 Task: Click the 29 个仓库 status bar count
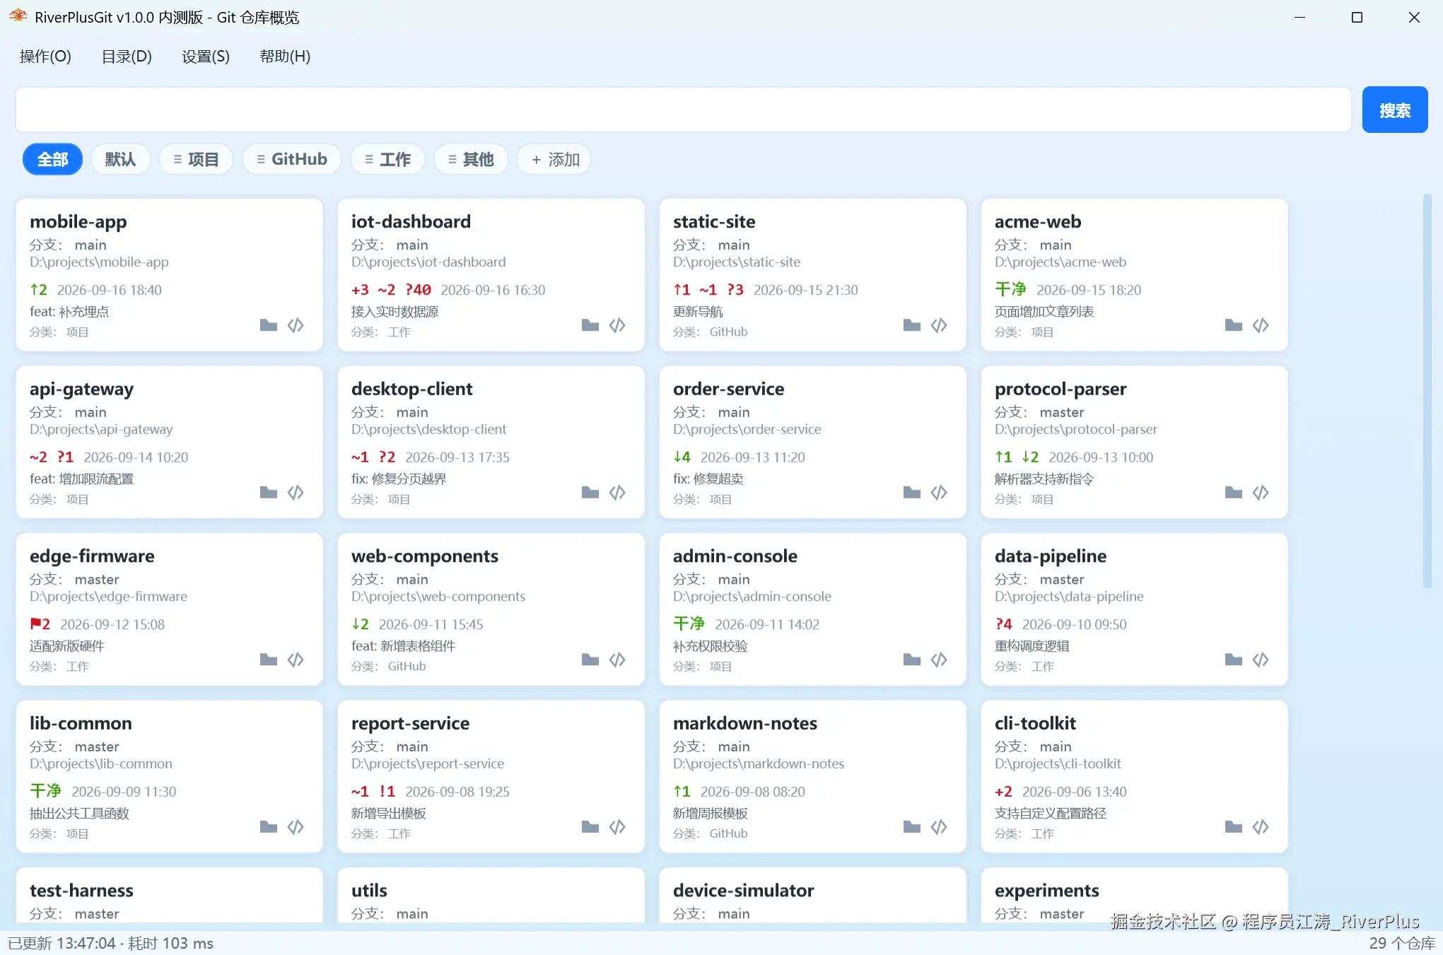tap(1401, 943)
